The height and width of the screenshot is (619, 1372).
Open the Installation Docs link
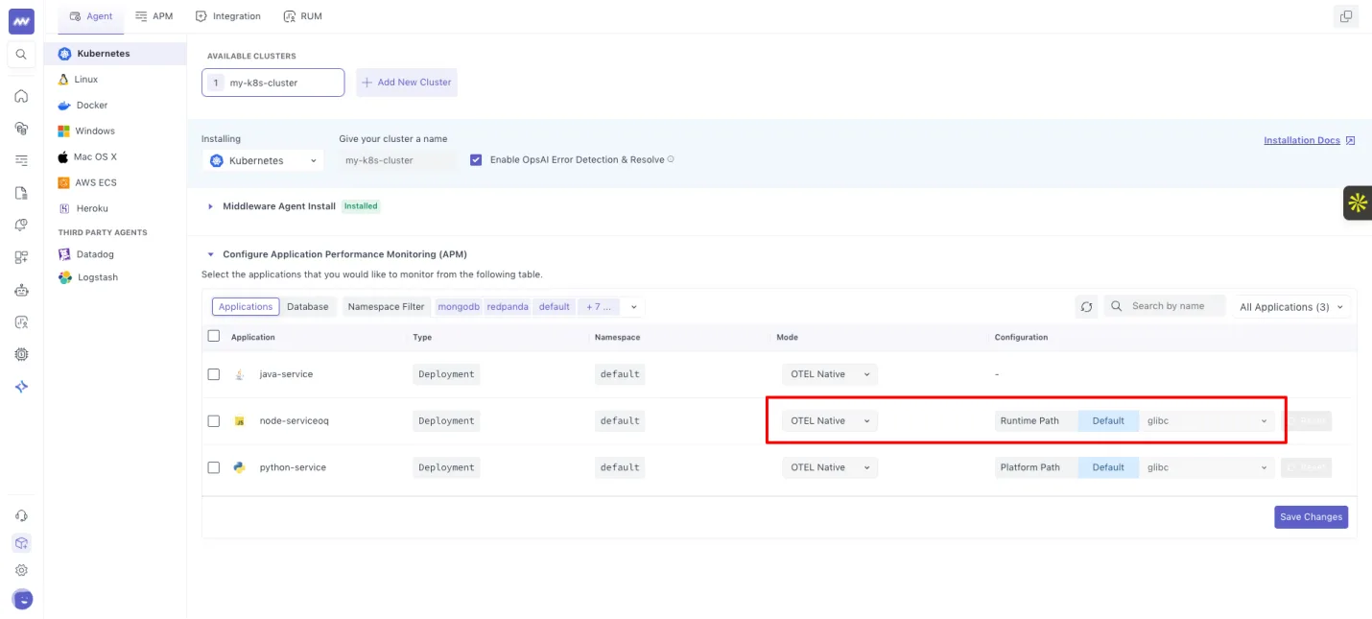tap(1310, 140)
